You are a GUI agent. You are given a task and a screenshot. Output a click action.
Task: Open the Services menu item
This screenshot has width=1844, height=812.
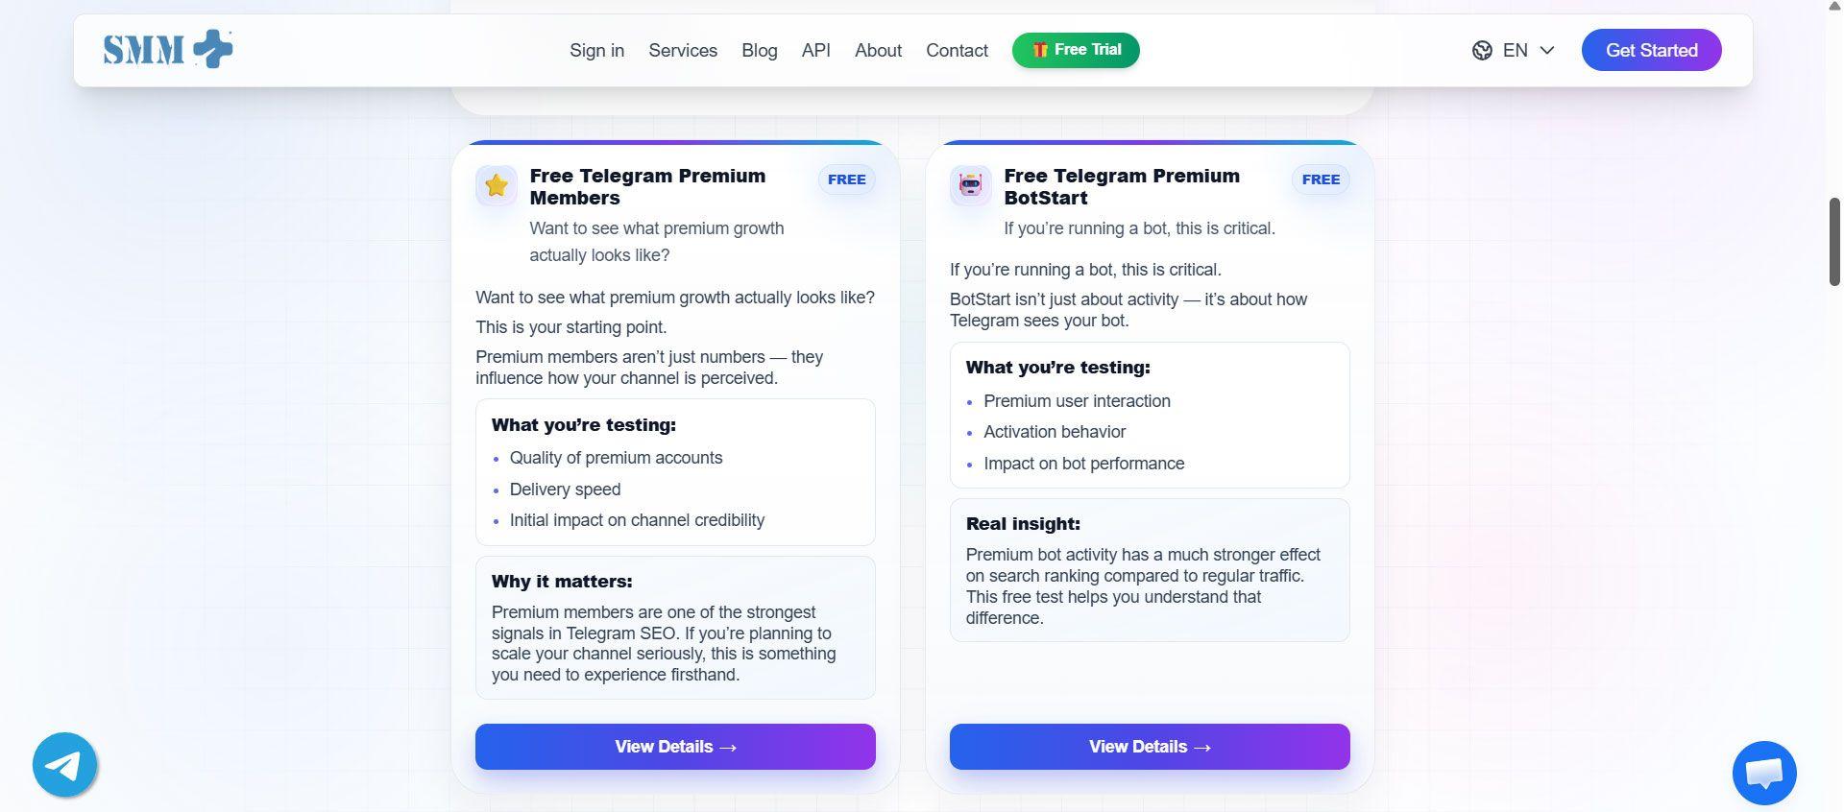click(683, 51)
